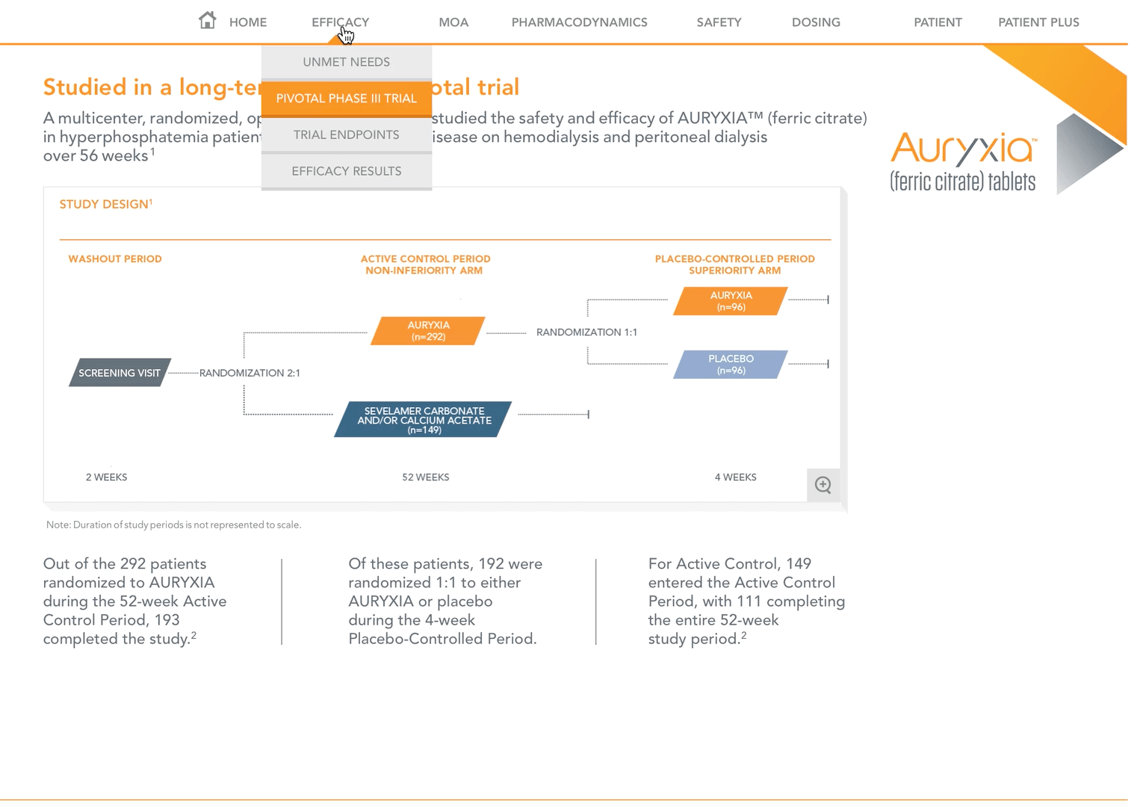1140x807 pixels.
Task: Open the EFFICACY navigation menu
Action: pos(340,22)
